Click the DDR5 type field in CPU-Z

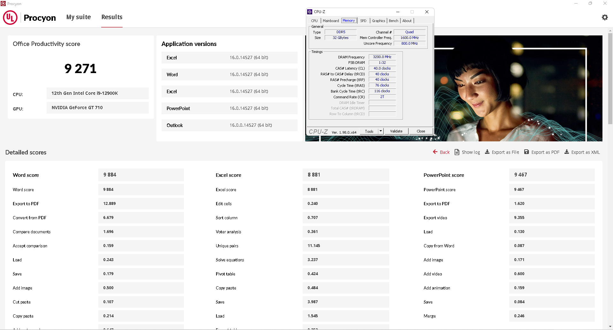[341, 32]
